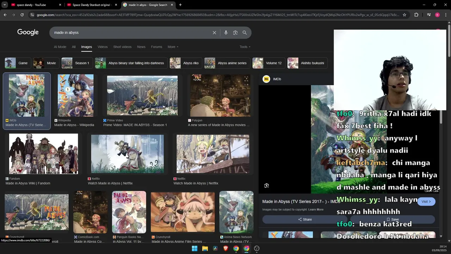Click the magnifier search icon
451x254 pixels.
click(245, 32)
